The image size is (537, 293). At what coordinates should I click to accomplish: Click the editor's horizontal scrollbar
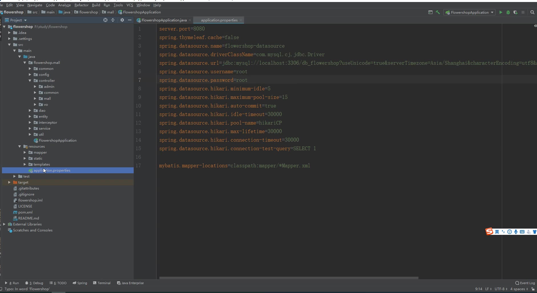(288, 278)
